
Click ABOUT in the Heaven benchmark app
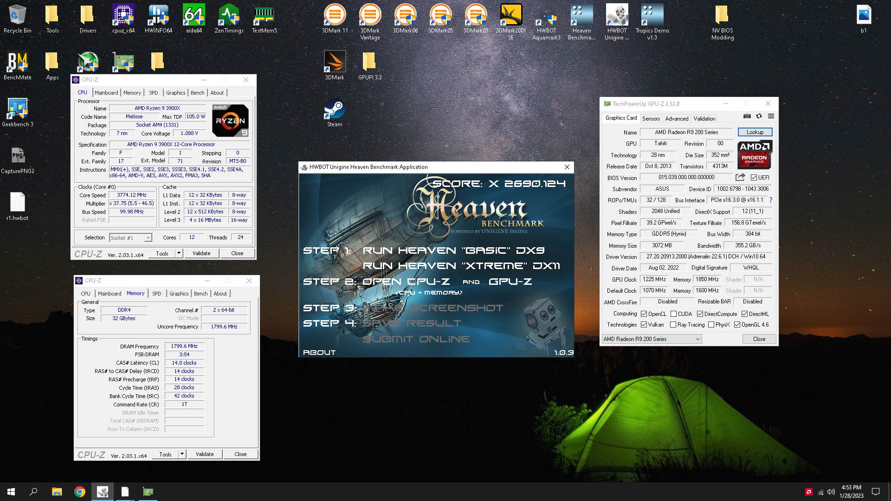click(319, 353)
